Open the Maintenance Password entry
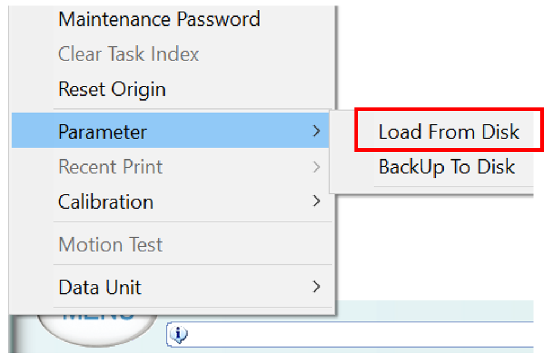544x363 pixels. [159, 19]
